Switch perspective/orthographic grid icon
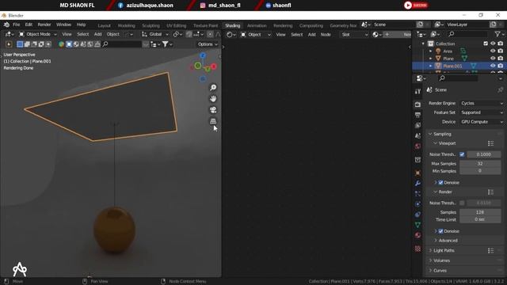 point(213,121)
